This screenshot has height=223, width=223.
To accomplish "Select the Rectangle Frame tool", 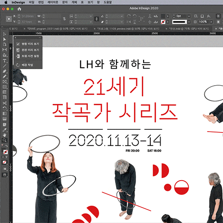I will [4, 82].
